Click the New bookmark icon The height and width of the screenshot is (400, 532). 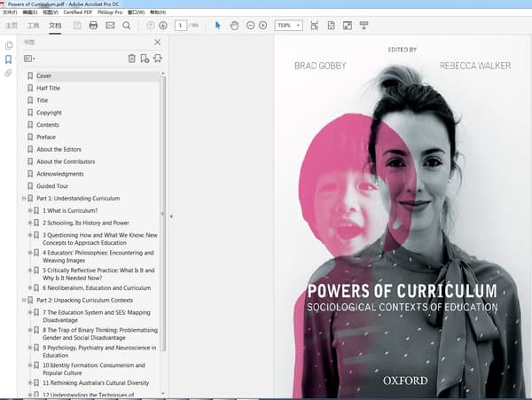click(x=145, y=59)
